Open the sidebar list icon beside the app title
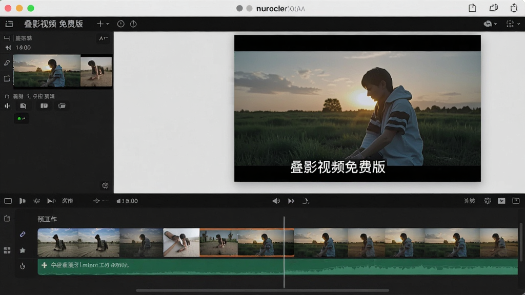This screenshot has width=525, height=295. [x=9, y=24]
